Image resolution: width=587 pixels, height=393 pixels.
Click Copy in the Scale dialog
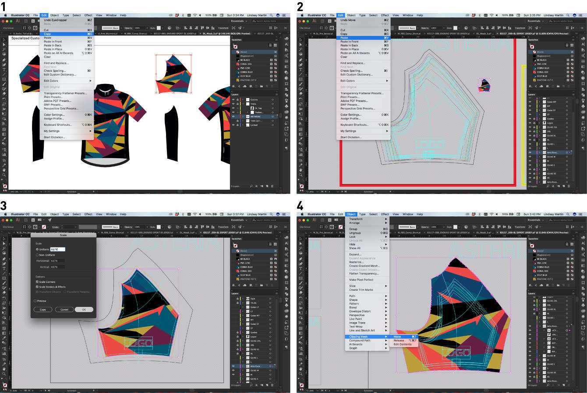point(43,310)
